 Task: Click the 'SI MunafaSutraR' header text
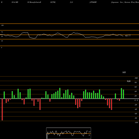coord(34,2)
